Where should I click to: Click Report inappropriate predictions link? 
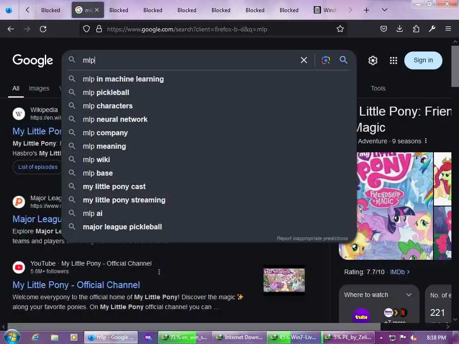pos(312,238)
